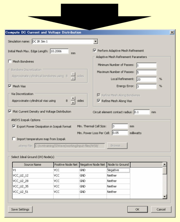The image size is (180, 222).
Task: Click the source table scrollbar thumb
Action: pos(165,171)
